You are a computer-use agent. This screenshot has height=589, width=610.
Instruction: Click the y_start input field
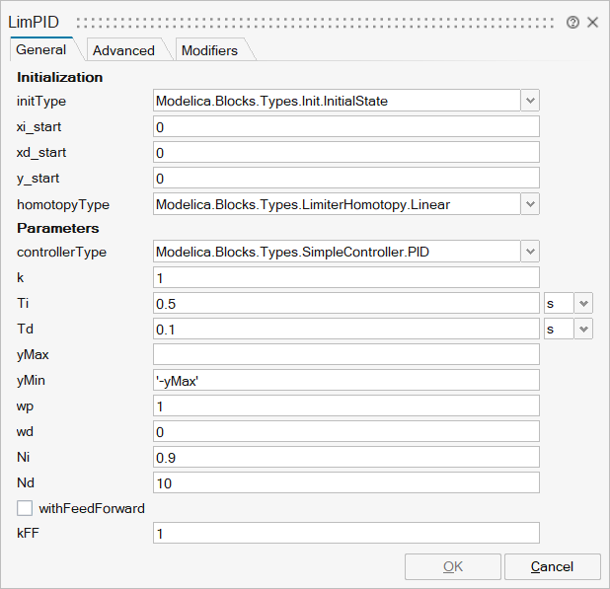pyautogui.click(x=345, y=178)
